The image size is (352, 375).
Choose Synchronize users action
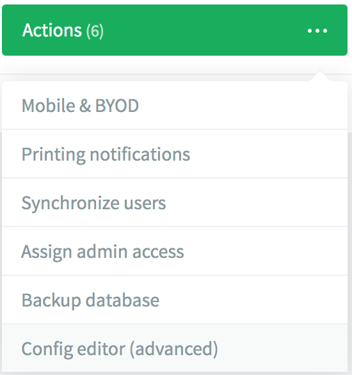point(175,203)
